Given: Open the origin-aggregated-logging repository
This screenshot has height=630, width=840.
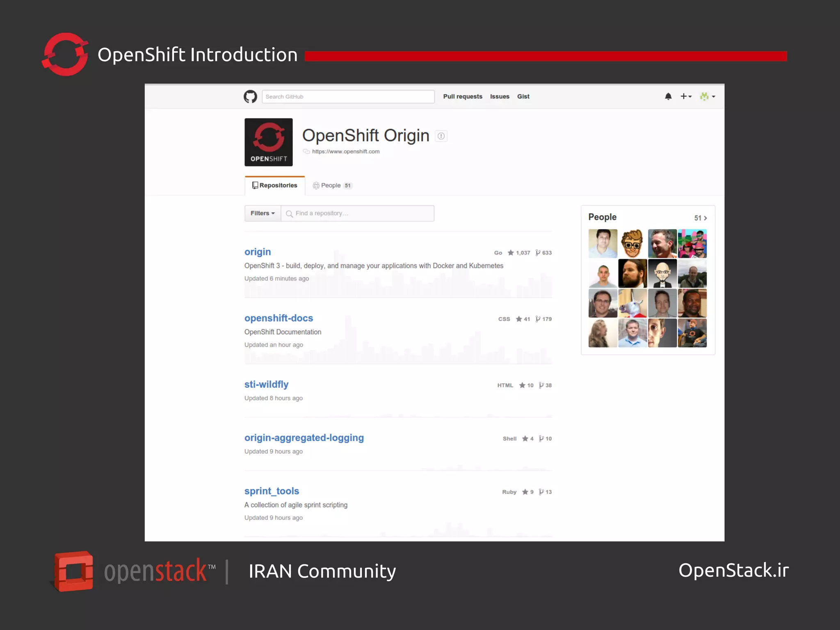Looking at the screenshot, I should tap(304, 438).
